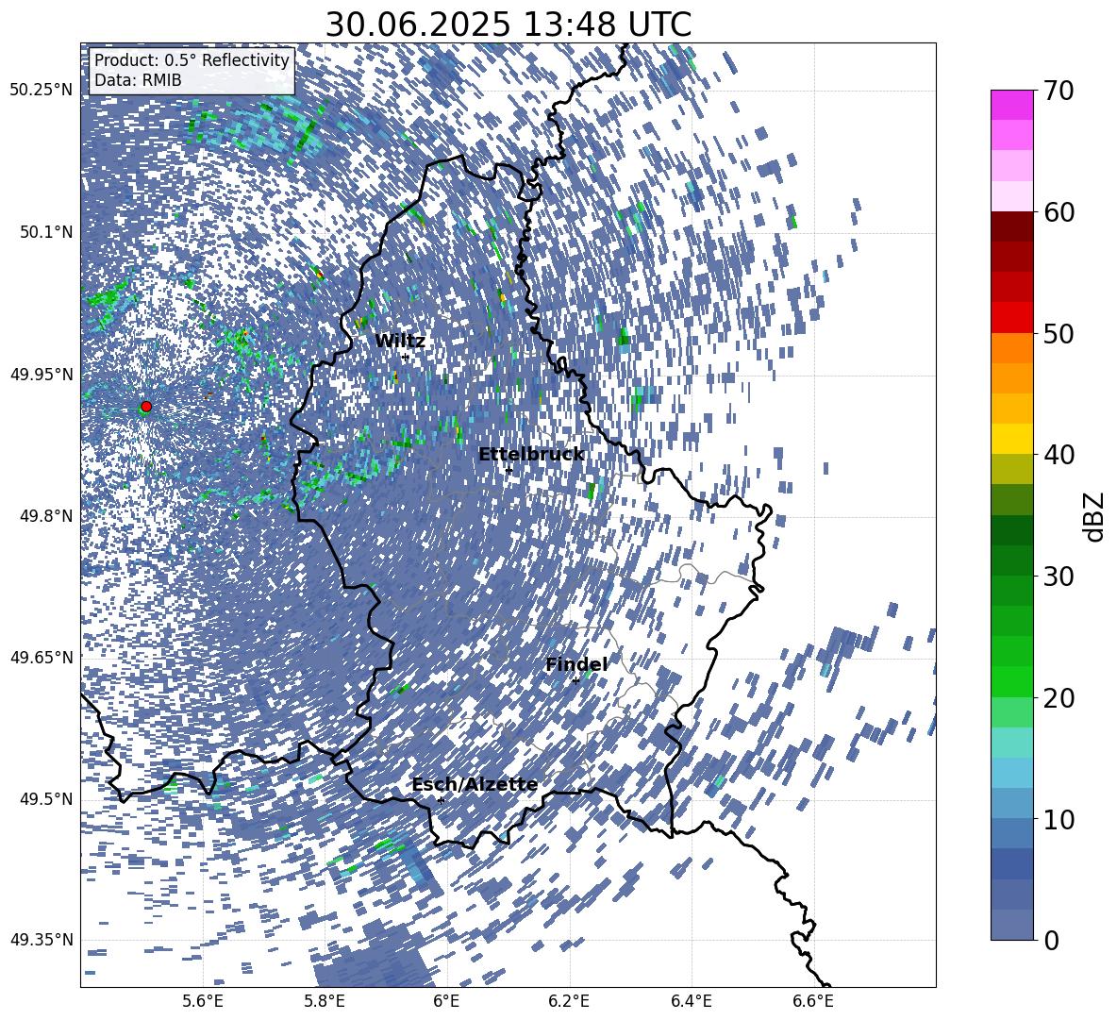Screen dimensions: 1117x1020
Task: Click the colorbar tick label 60
Action: coord(1059,212)
